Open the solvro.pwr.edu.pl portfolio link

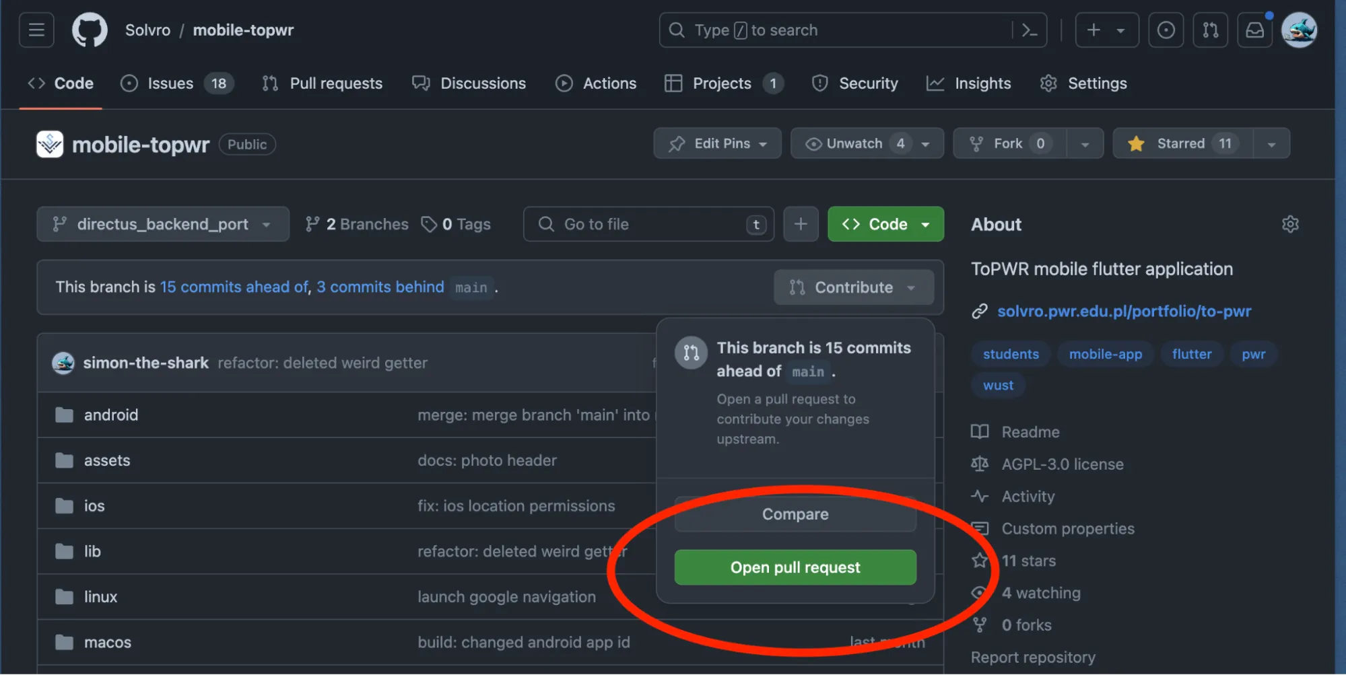click(x=1124, y=311)
